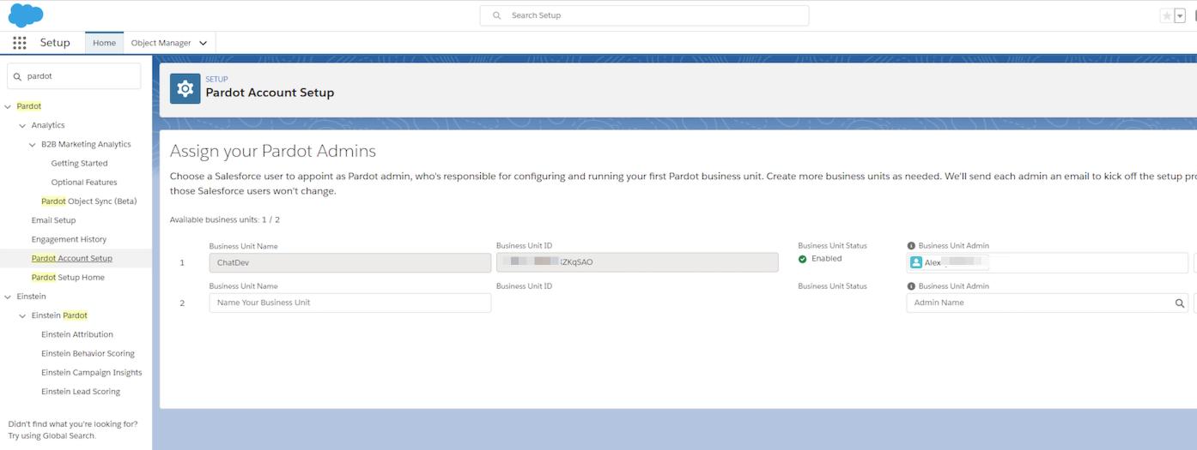Image resolution: width=1197 pixels, height=450 pixels.
Task: Open the App Launcher grid icon
Action: pyautogui.click(x=19, y=43)
